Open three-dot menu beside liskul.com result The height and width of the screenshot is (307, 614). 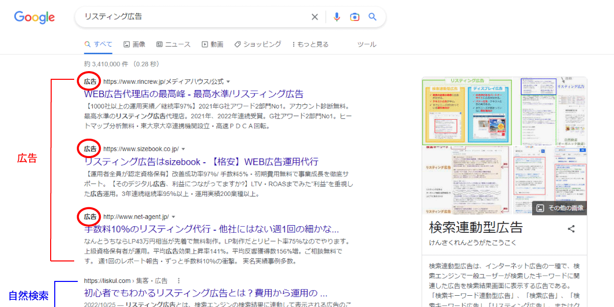(x=179, y=281)
